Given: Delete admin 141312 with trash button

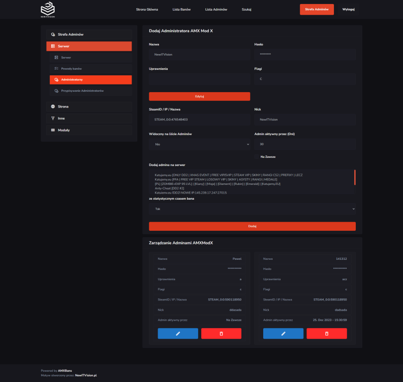Looking at the screenshot, I should [327, 334].
